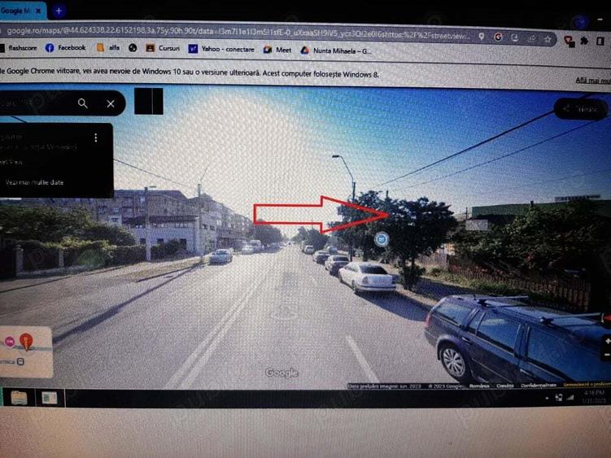Click the 'Confidențialitate' footer link
This screenshot has height=458, width=611.
pyautogui.click(x=538, y=385)
